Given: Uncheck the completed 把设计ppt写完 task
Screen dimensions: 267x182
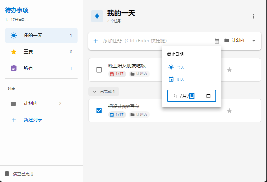Looking at the screenshot, I should pos(99,110).
